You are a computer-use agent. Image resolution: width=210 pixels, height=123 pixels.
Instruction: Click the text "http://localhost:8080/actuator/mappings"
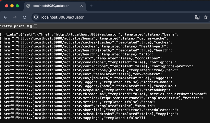(59, 118)
